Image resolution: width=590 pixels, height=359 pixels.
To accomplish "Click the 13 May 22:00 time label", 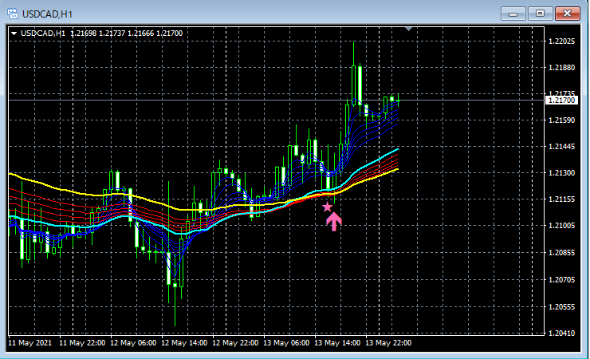I will [388, 343].
